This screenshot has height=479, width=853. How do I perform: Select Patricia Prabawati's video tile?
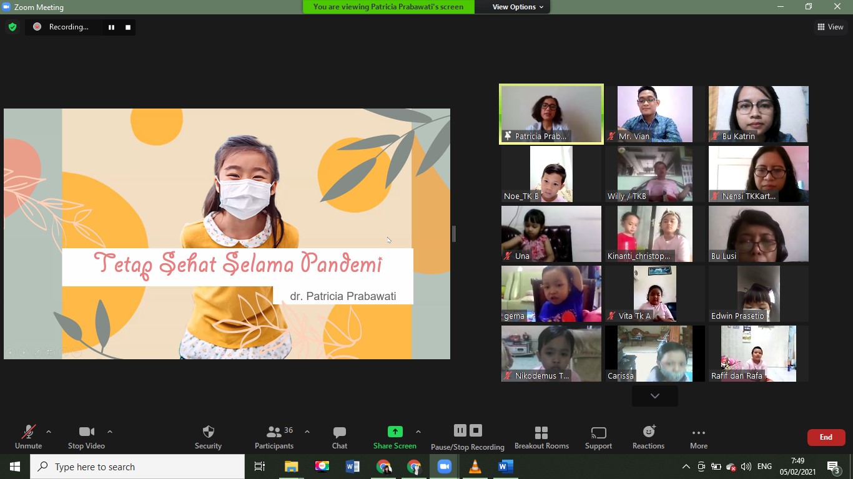(x=551, y=114)
